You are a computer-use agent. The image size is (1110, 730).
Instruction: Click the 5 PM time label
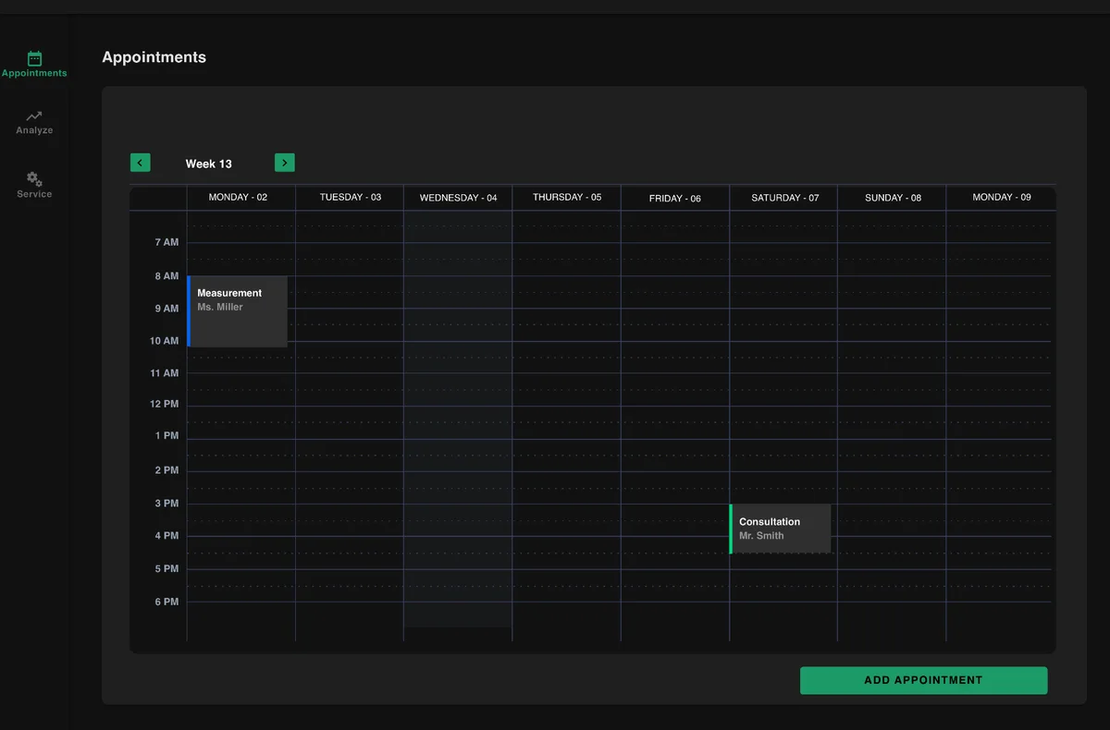(167, 569)
